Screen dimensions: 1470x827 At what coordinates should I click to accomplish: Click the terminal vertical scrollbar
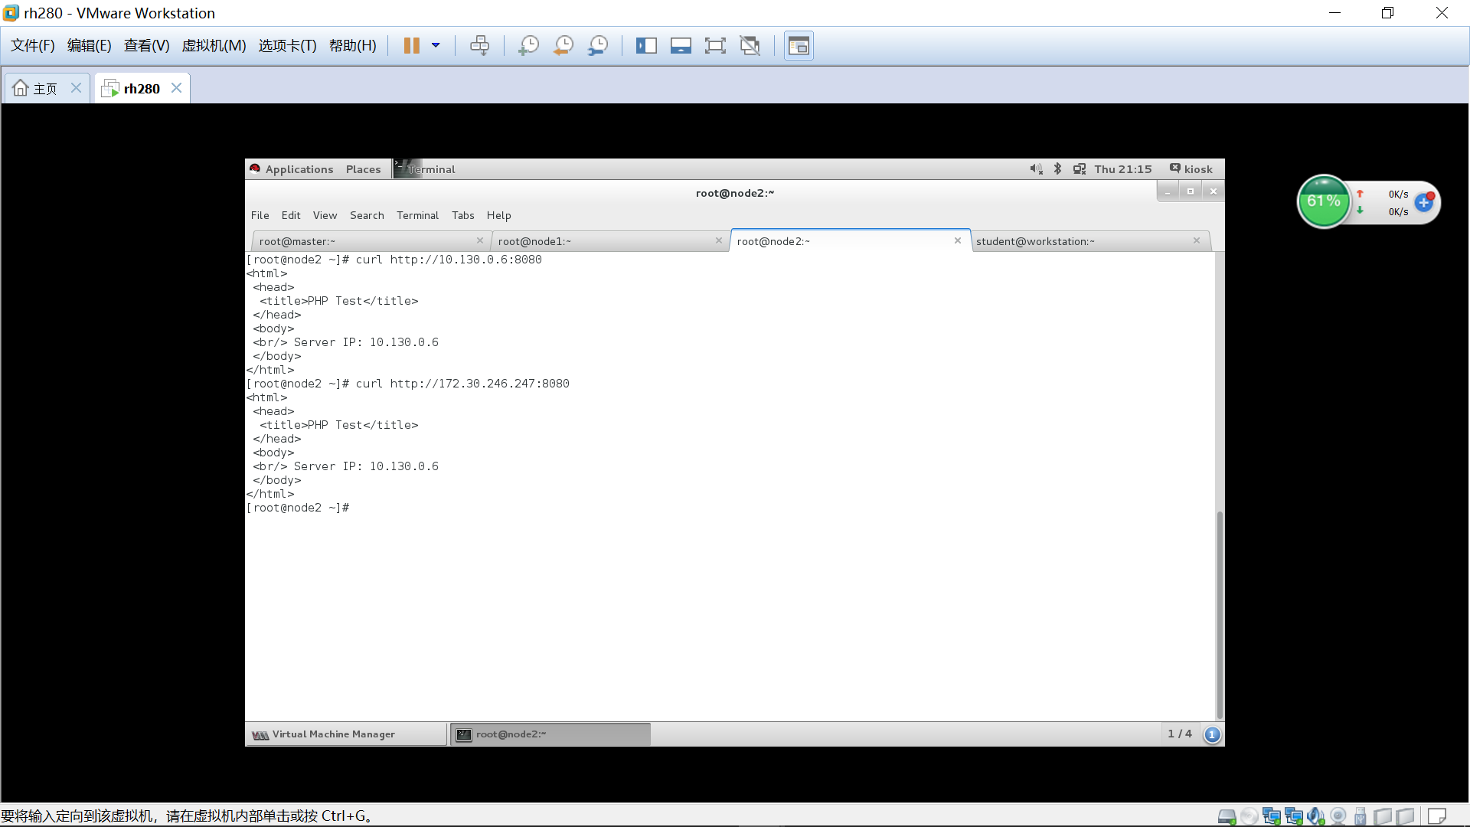pos(1220,613)
